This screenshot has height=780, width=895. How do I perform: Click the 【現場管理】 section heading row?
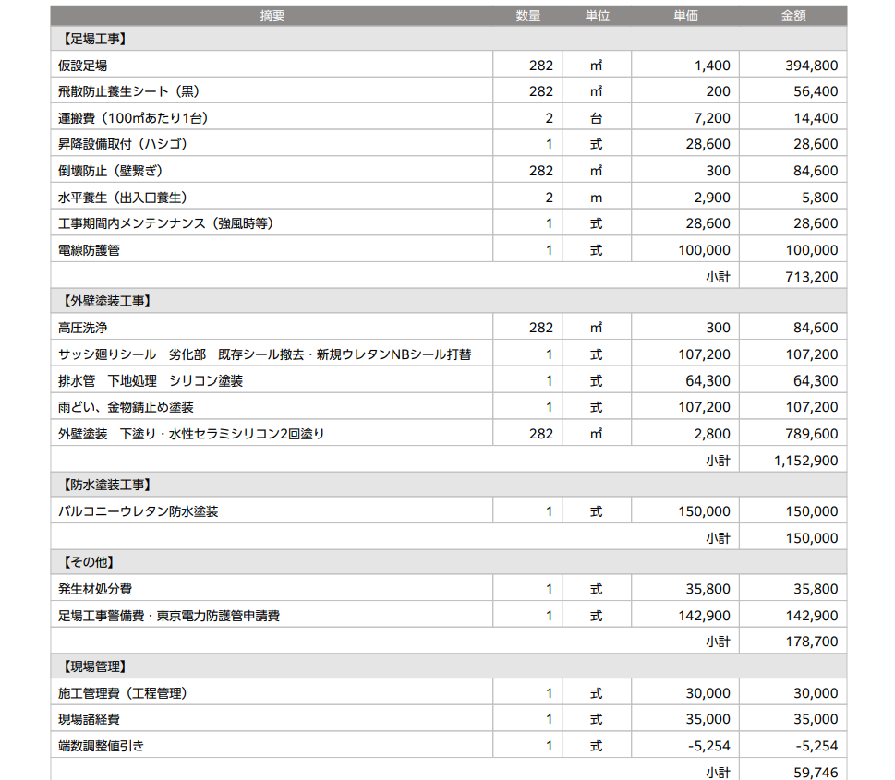point(93,666)
